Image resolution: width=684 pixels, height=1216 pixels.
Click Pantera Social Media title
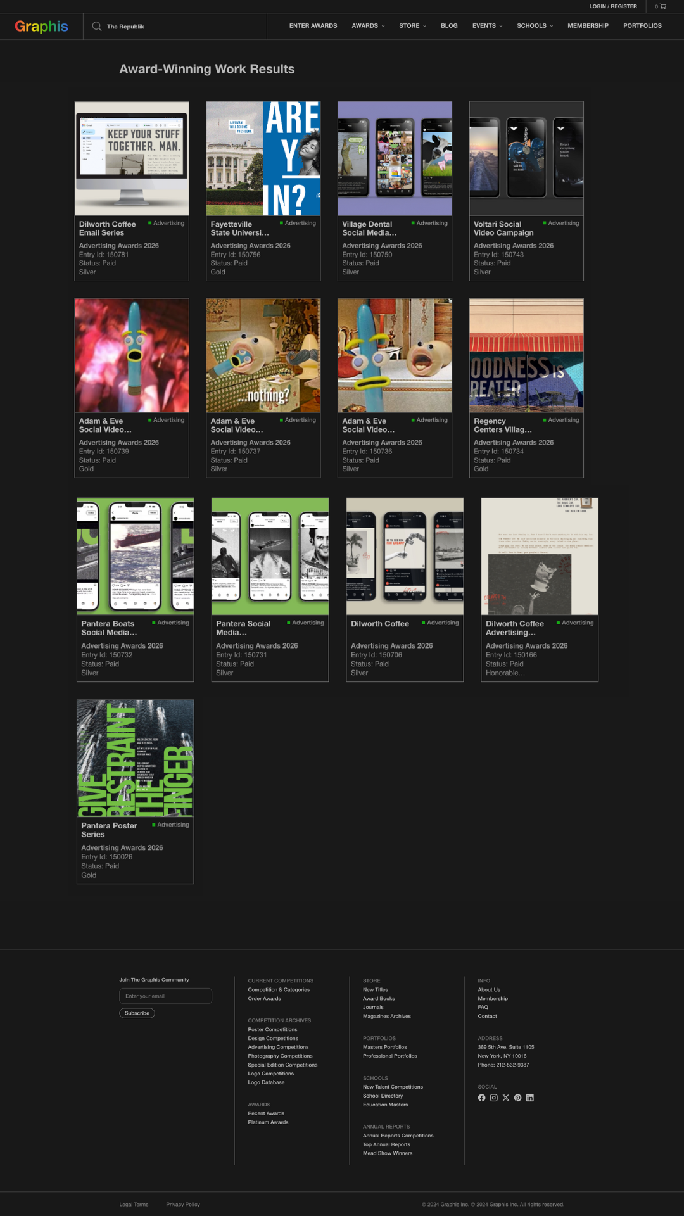243,628
